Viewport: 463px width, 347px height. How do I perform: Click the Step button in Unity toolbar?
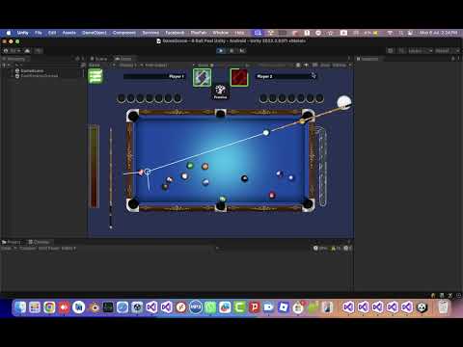coord(242,51)
